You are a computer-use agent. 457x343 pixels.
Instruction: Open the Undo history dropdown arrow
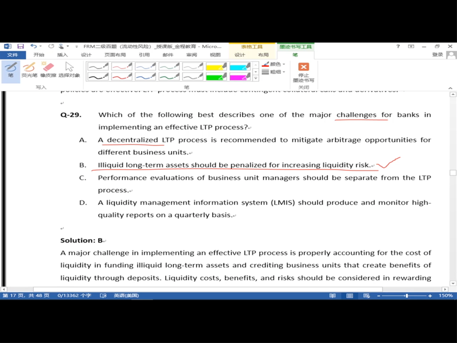click(41, 46)
